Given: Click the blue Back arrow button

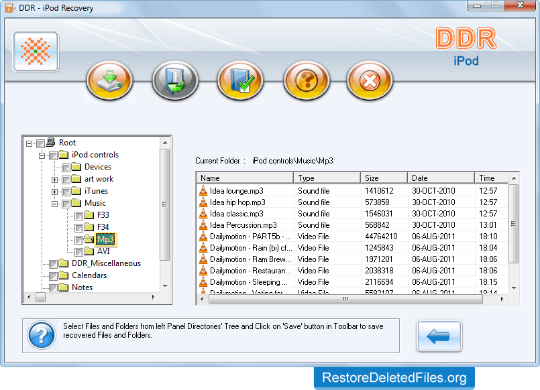Looking at the screenshot, I should 439,336.
